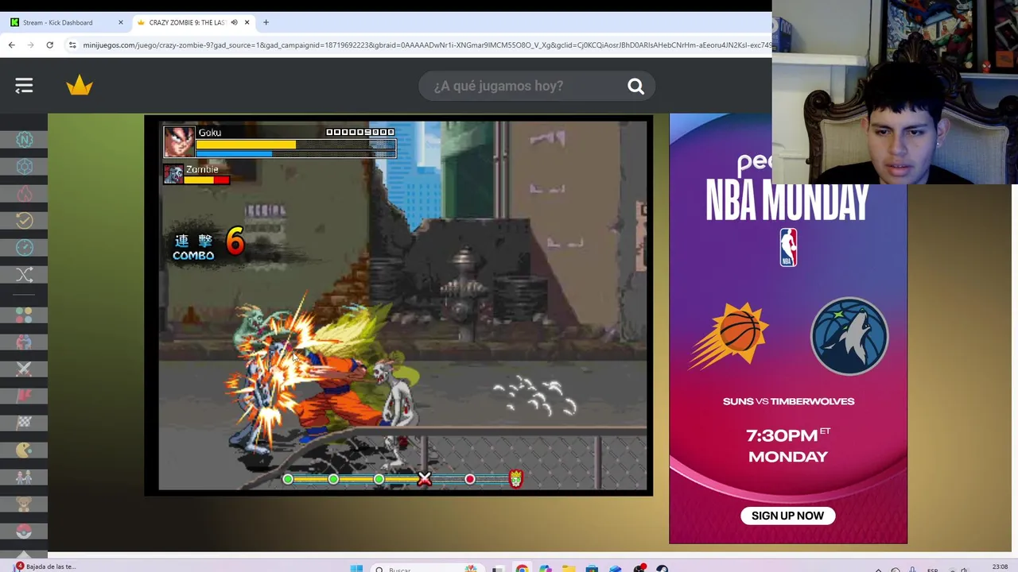The image size is (1018, 572).
Task: Open File Explorer from the taskbar
Action: (569, 569)
